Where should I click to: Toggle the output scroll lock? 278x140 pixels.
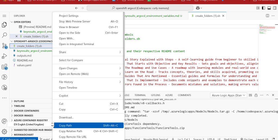click(x=256, y=95)
